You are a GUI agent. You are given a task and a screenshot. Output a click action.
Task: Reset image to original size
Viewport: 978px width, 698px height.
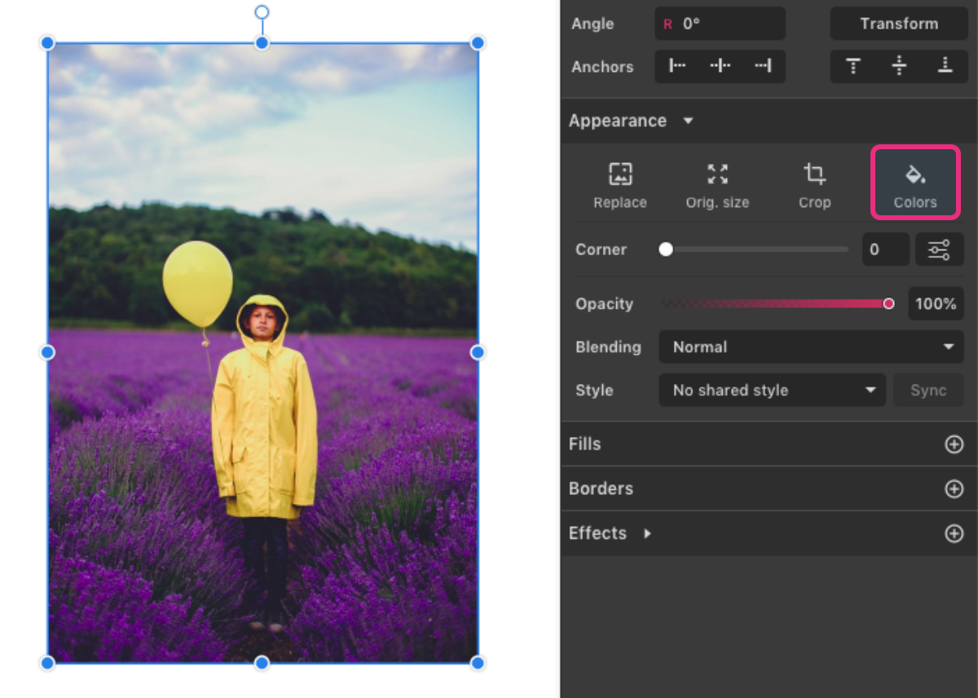(x=717, y=183)
